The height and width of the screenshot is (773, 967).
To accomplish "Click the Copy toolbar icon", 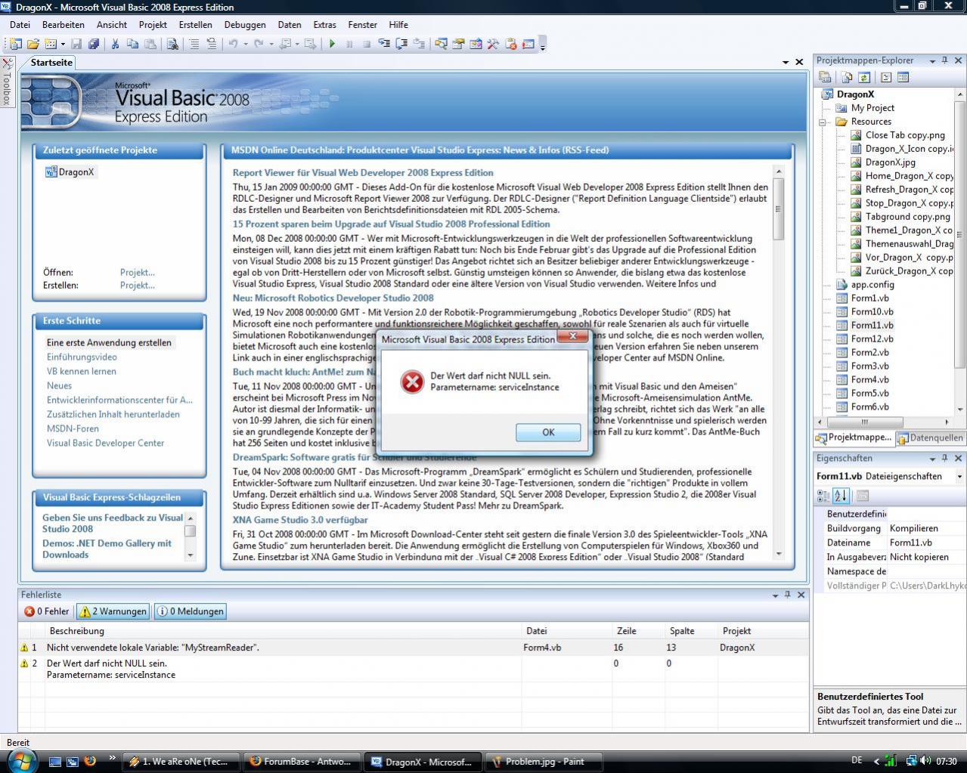I will 132,44.
